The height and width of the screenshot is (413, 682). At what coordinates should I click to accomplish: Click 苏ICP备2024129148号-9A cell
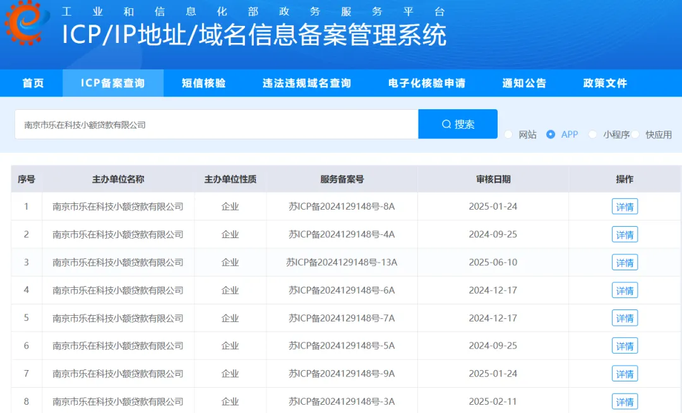tap(342, 373)
